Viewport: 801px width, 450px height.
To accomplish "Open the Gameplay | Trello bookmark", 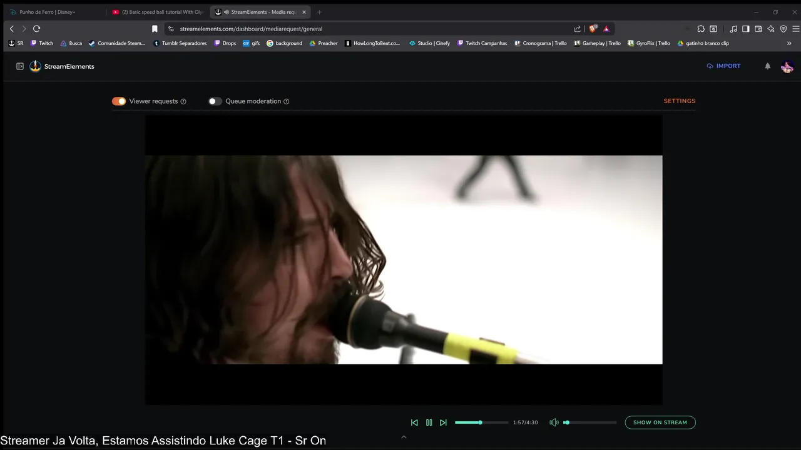I will (597, 43).
